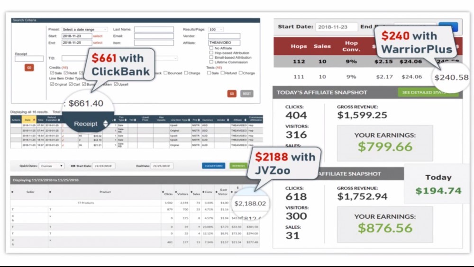The height and width of the screenshot is (267, 474).
Task: Check the No Affiliate box
Action: pyautogui.click(x=211, y=48)
